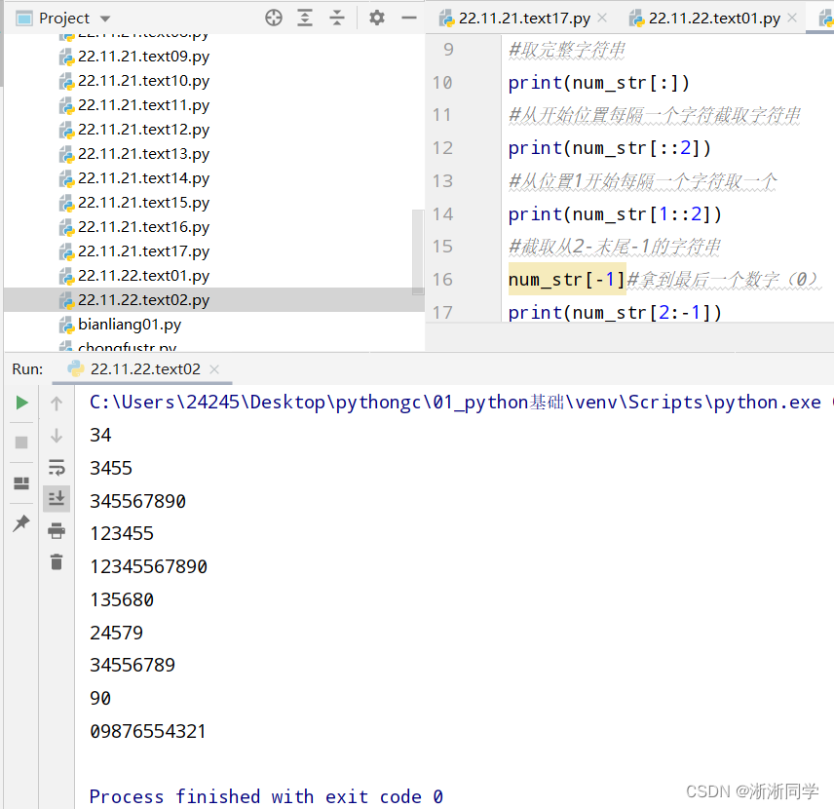Clear console with trash icon
This screenshot has height=809, width=834.
(x=57, y=562)
